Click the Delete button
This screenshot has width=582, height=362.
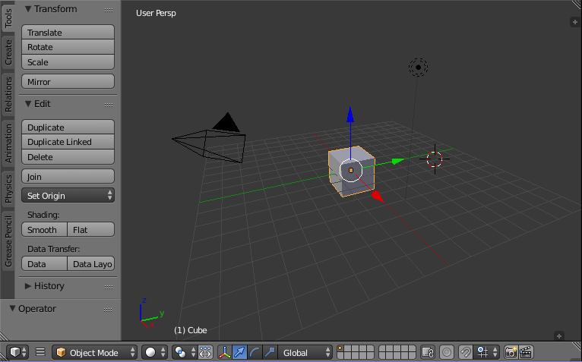(x=68, y=157)
